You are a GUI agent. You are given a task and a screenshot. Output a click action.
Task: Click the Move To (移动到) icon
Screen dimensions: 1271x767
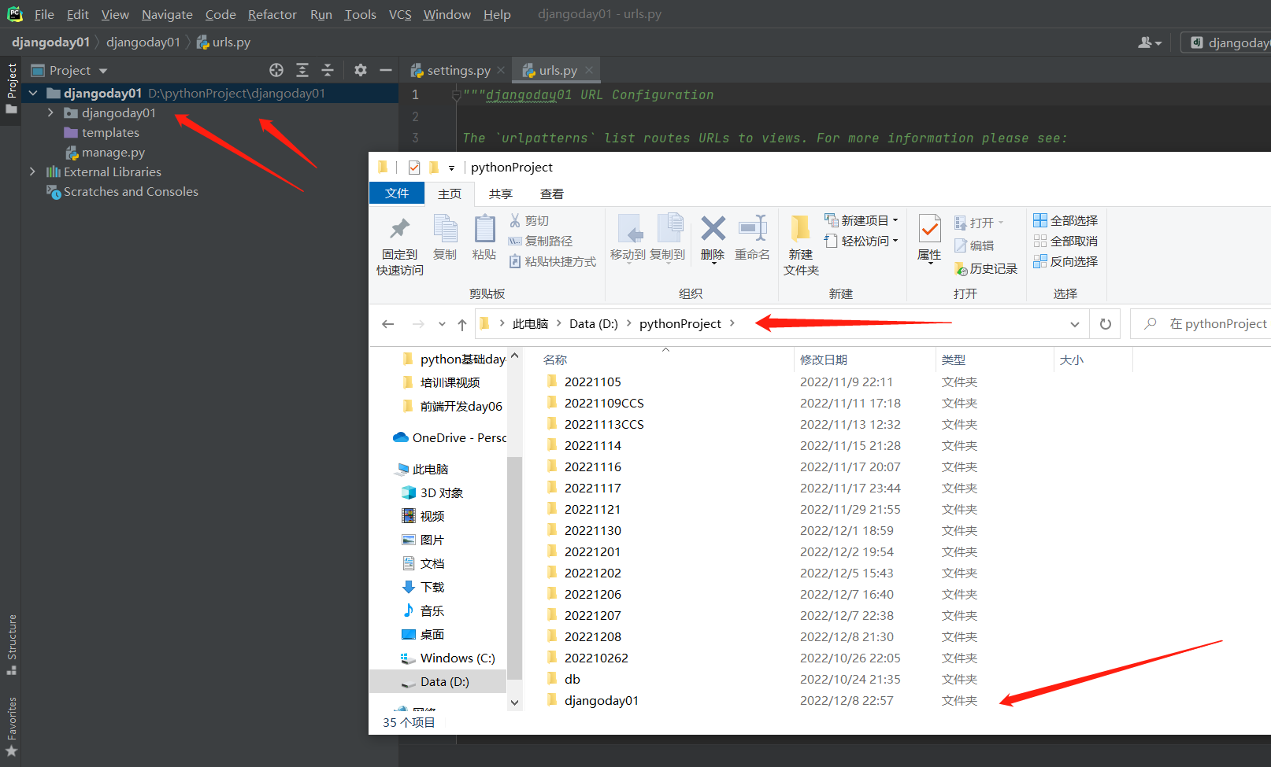[628, 228]
